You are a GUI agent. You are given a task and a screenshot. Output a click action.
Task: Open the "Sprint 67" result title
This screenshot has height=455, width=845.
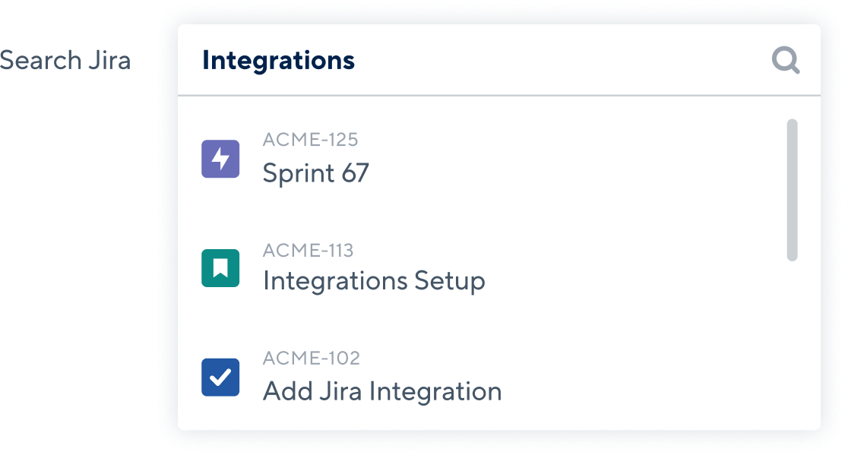point(315,173)
